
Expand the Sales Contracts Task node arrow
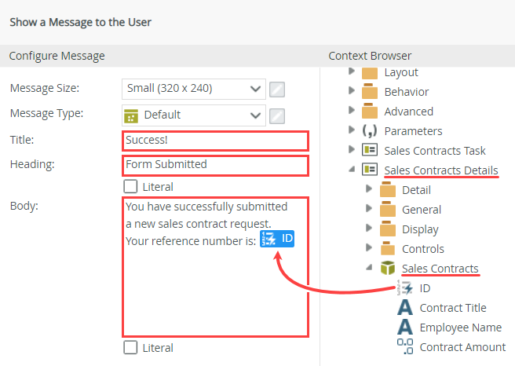point(352,149)
